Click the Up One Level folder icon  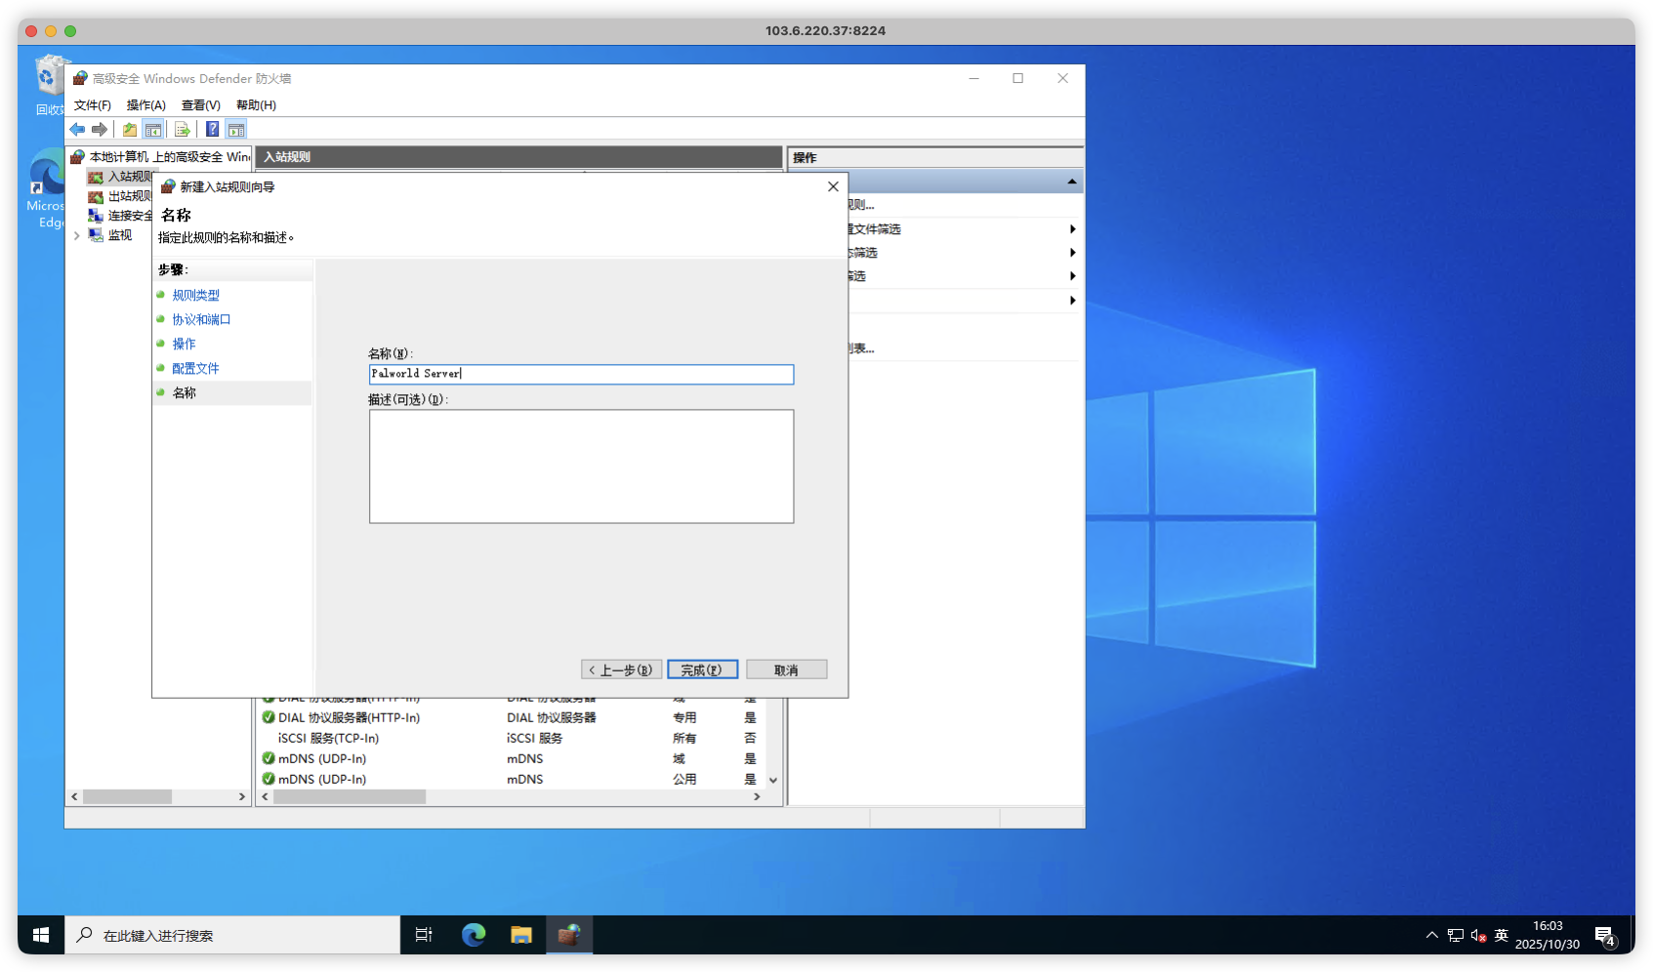129,130
